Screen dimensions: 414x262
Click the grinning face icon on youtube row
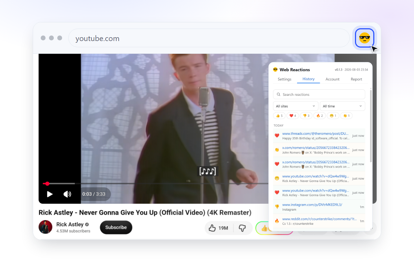coord(277,179)
